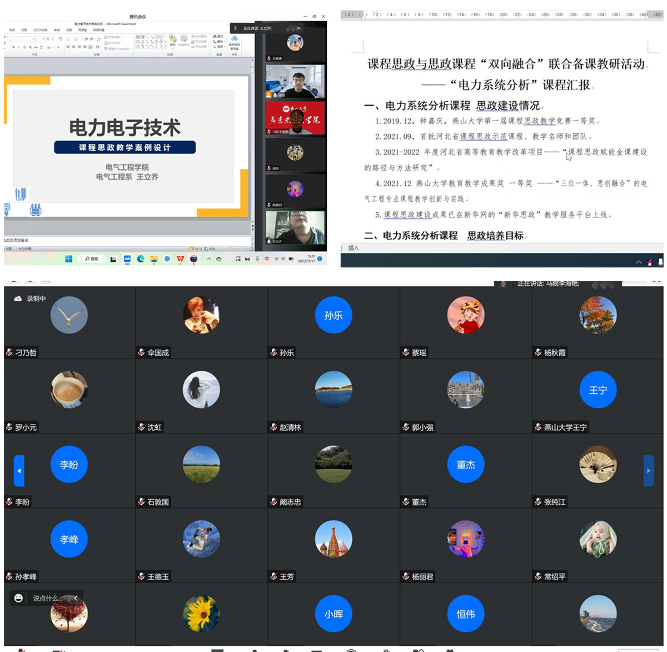Viewport: 667px width, 652px height.
Task: Click the Microsoft Edge taskbar icon
Action: pos(141,259)
